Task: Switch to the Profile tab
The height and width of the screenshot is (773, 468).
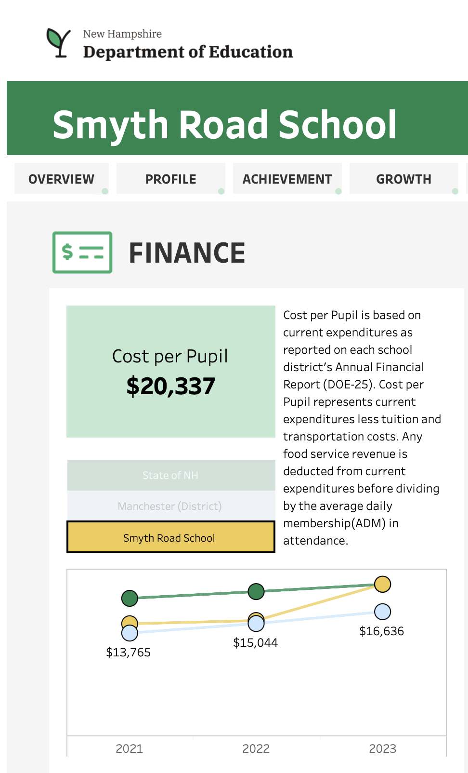Action: coord(171,179)
